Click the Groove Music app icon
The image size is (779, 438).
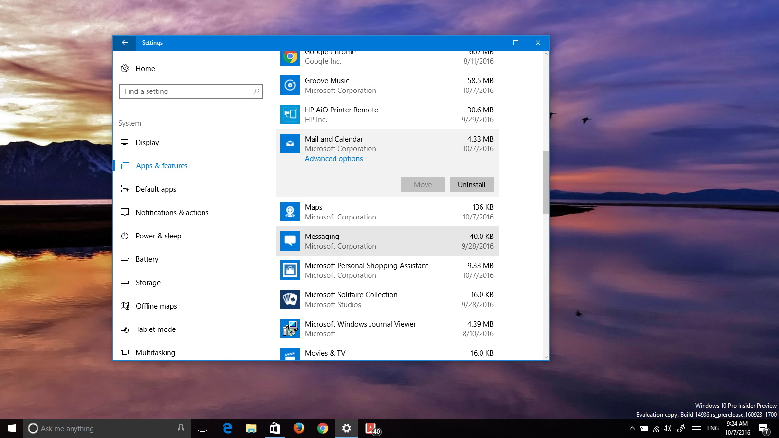tap(290, 85)
